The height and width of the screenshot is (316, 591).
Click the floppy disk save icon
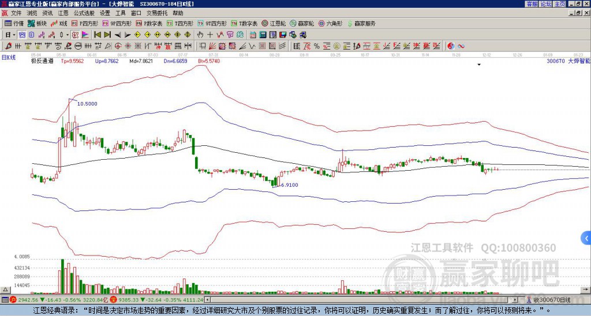283,35
